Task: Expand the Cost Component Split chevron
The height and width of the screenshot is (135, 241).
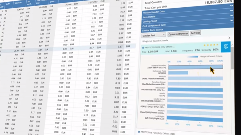Action: (231, 20)
